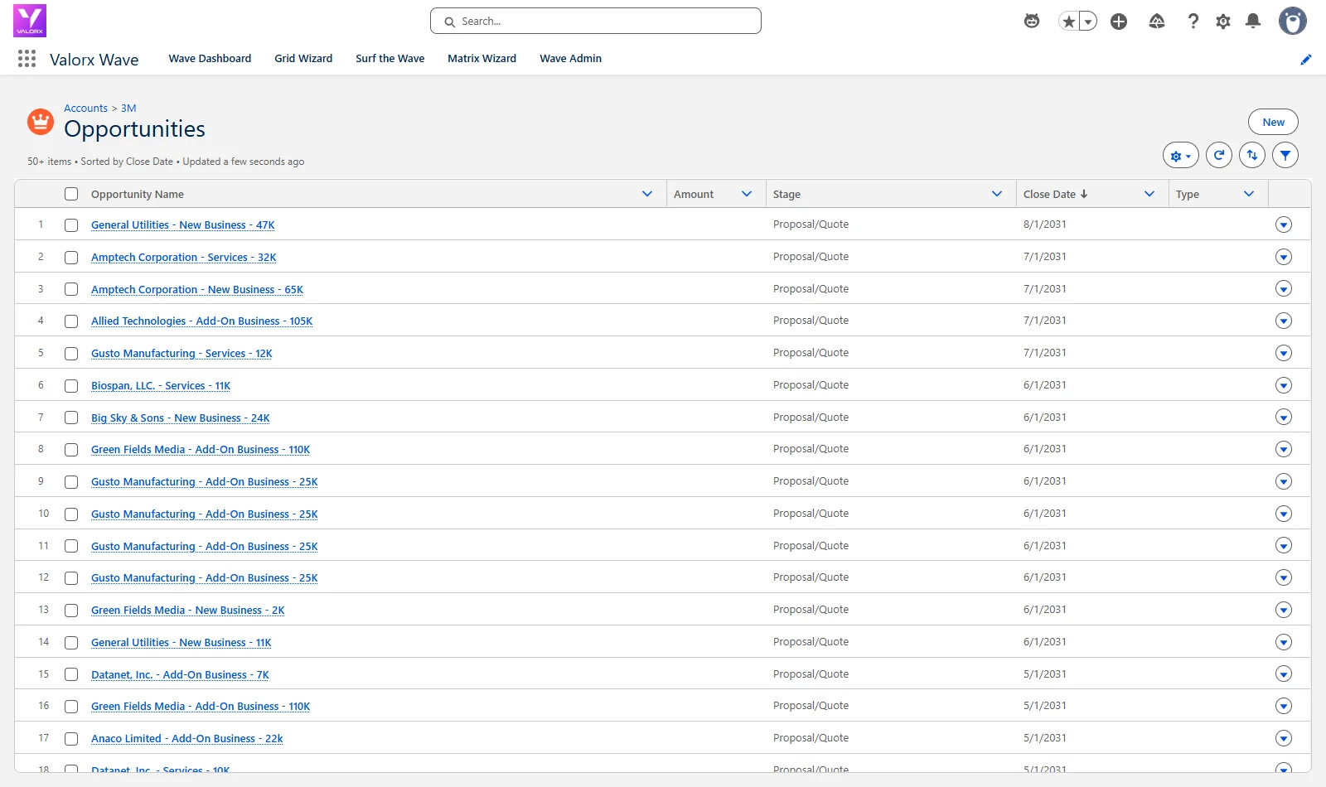This screenshot has height=787, width=1326.
Task: Refresh the Opportunities list
Action: coord(1219,155)
